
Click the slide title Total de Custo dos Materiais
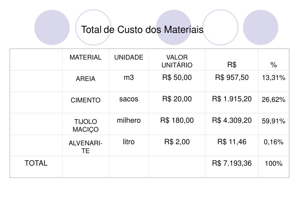(142, 30)
